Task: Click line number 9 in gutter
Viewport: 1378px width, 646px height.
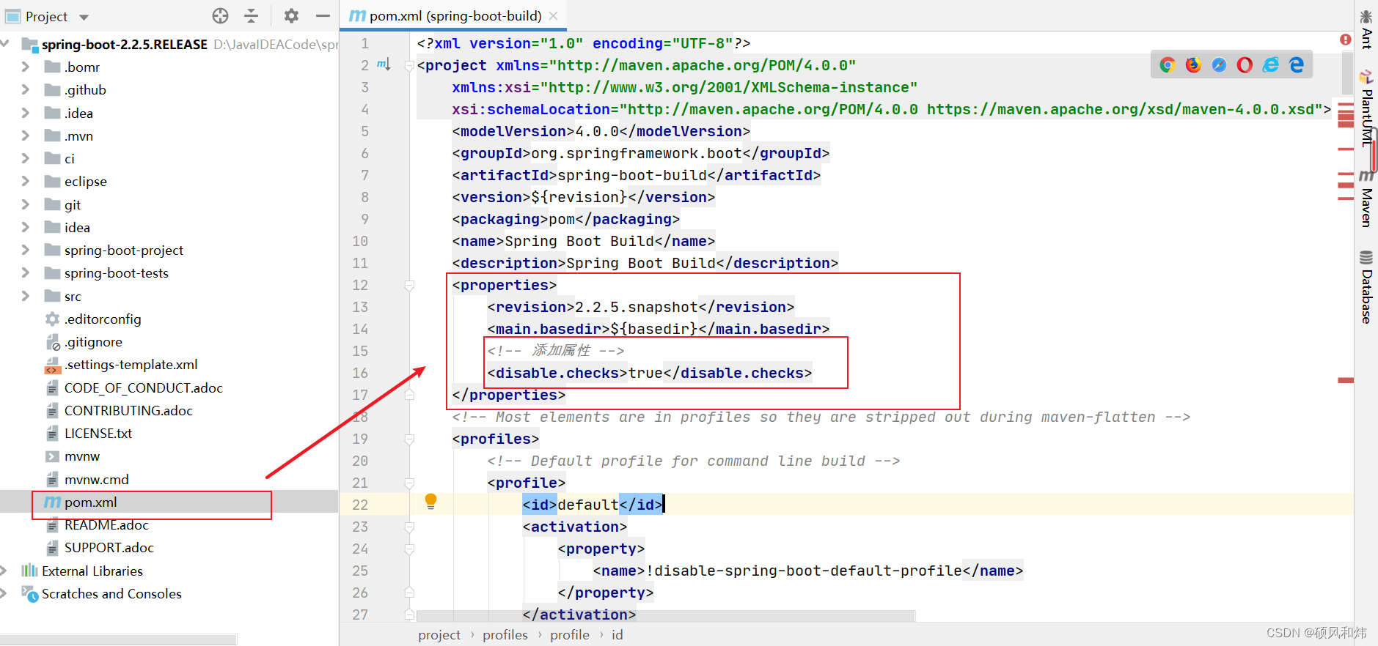Action: [364, 219]
